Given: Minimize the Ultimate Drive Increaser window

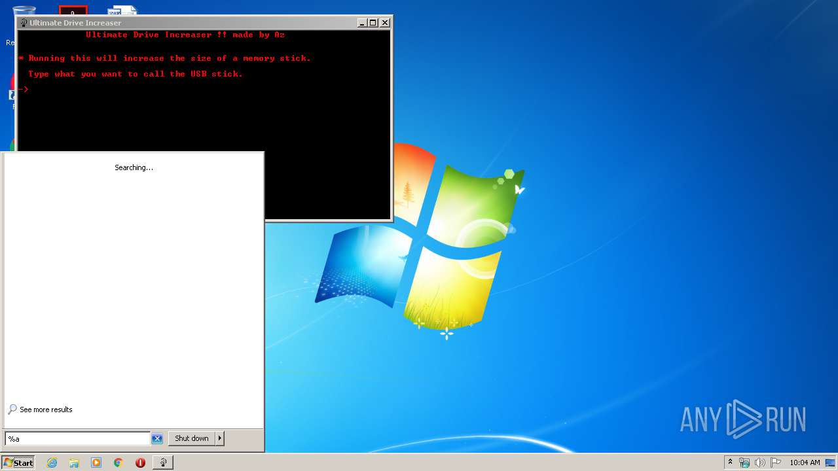Looking at the screenshot, I should [x=363, y=22].
